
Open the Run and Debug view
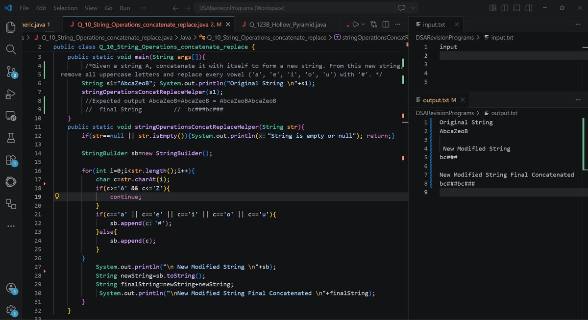click(x=11, y=94)
